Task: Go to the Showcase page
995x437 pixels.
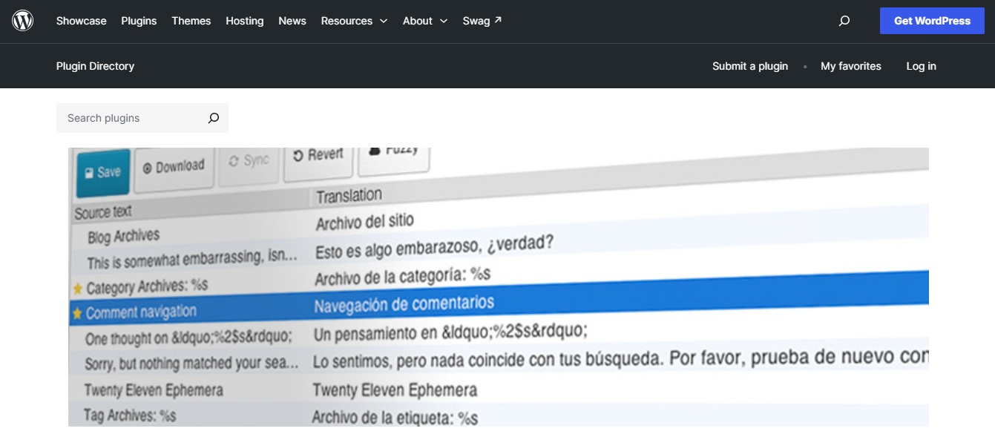Action: click(82, 21)
